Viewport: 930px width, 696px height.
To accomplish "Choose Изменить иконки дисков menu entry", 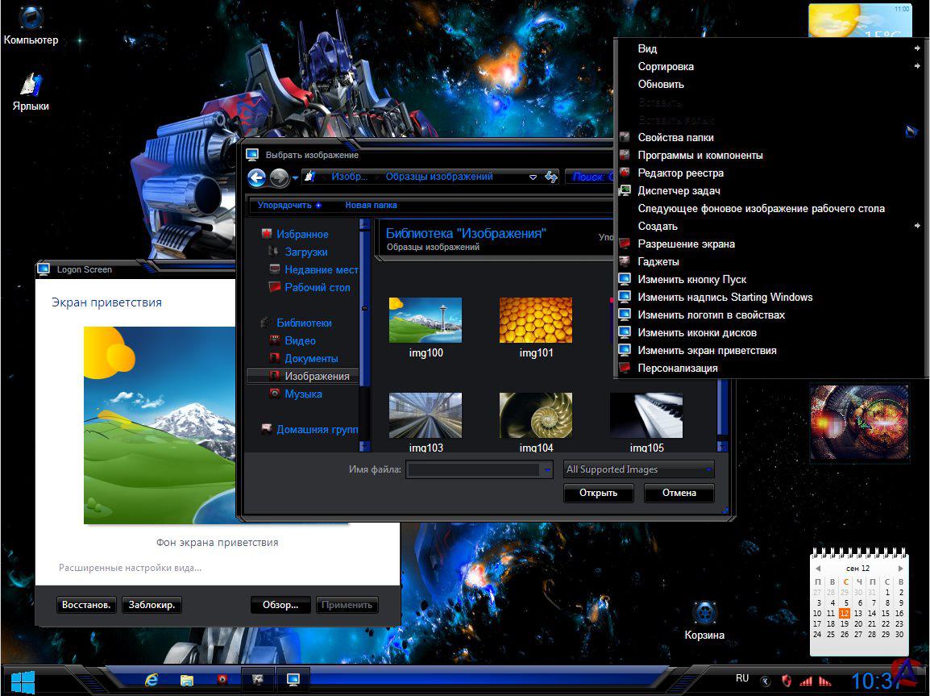I will [x=770, y=333].
